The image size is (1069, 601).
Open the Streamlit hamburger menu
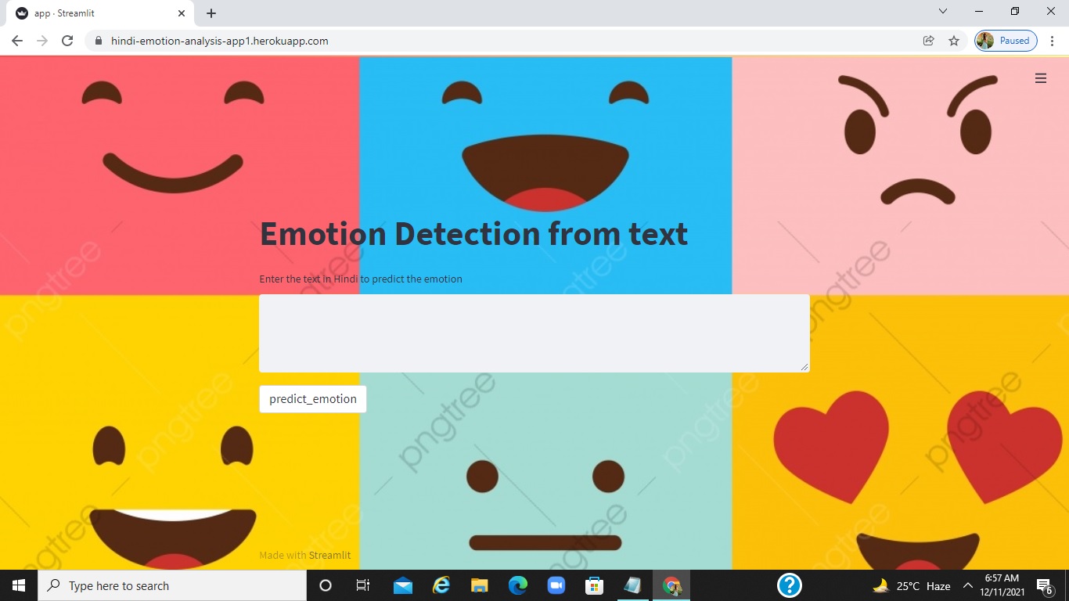(1040, 78)
